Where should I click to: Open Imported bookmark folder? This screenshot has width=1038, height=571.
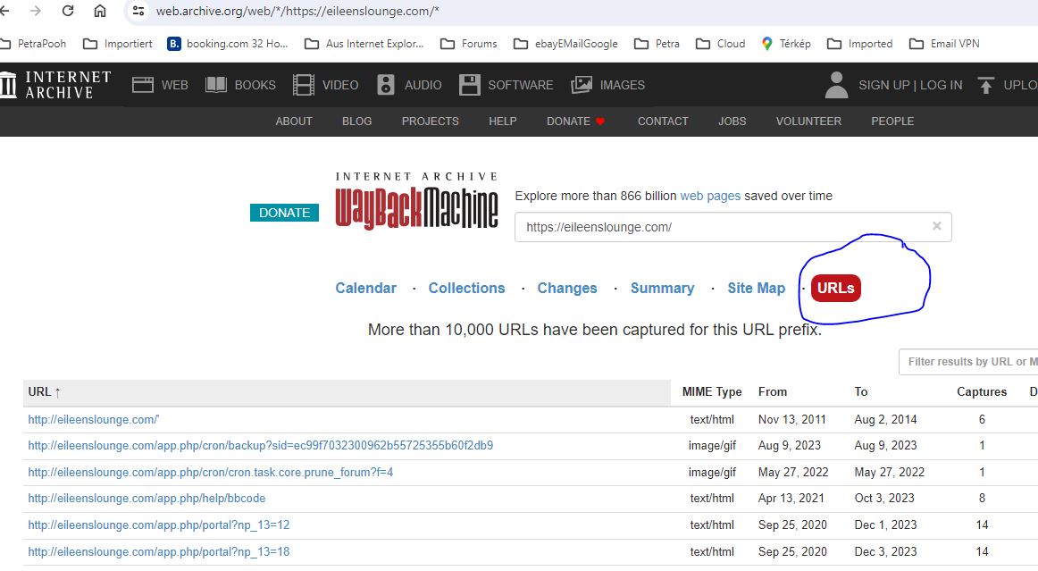[x=860, y=44]
